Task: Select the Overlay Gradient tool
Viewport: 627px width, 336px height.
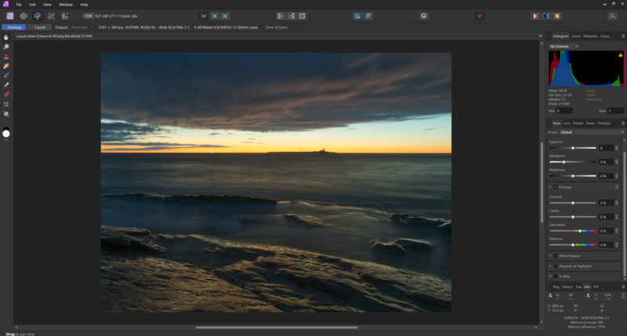Action: pyautogui.click(x=6, y=95)
